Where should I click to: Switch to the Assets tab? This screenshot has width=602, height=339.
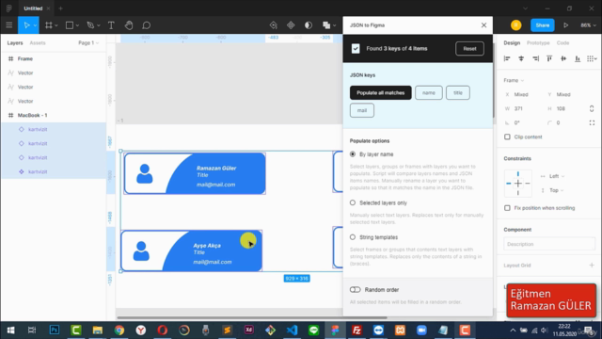click(38, 43)
